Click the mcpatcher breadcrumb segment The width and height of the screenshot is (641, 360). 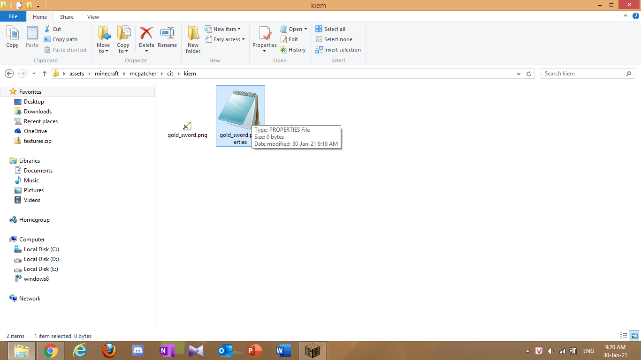(x=143, y=74)
